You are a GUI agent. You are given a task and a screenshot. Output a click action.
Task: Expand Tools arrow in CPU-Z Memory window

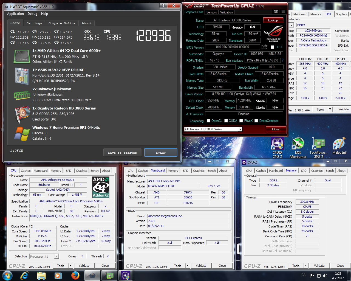[306, 266]
